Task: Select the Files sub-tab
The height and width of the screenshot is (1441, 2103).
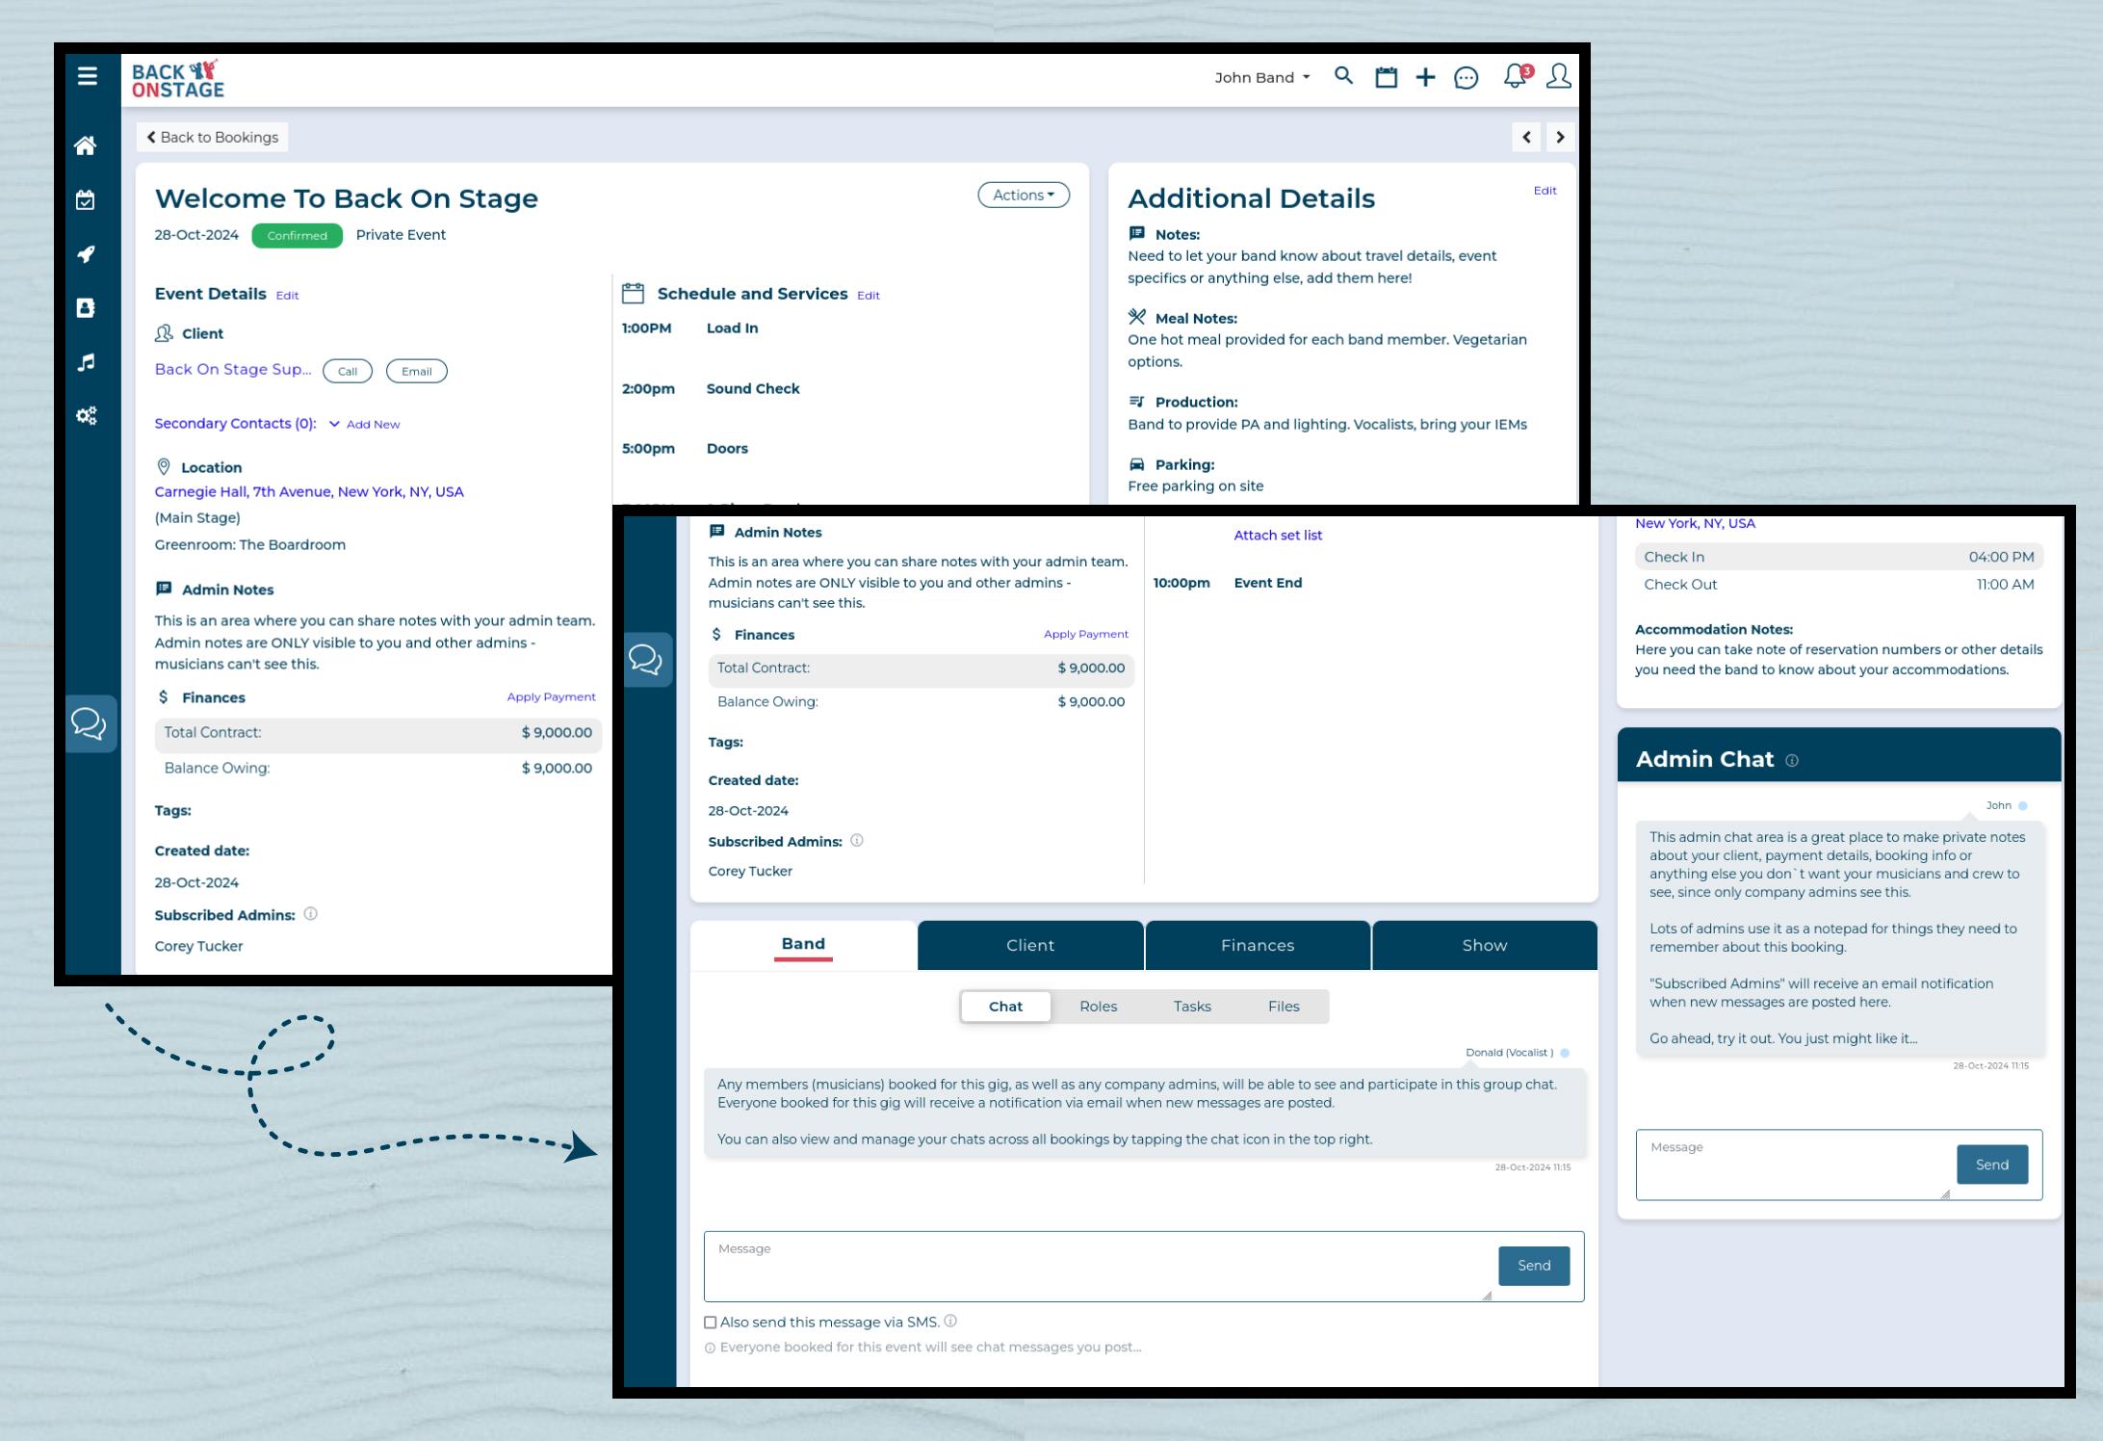Action: [1284, 1007]
